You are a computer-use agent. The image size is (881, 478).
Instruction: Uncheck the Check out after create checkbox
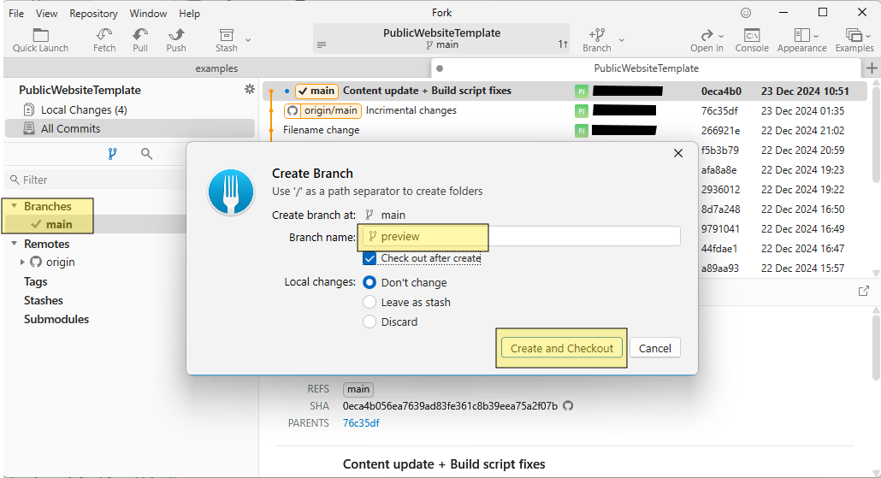pos(370,258)
